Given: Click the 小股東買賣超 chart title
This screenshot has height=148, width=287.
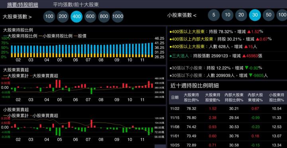Looking at the screenshot, I should (16, 110).
